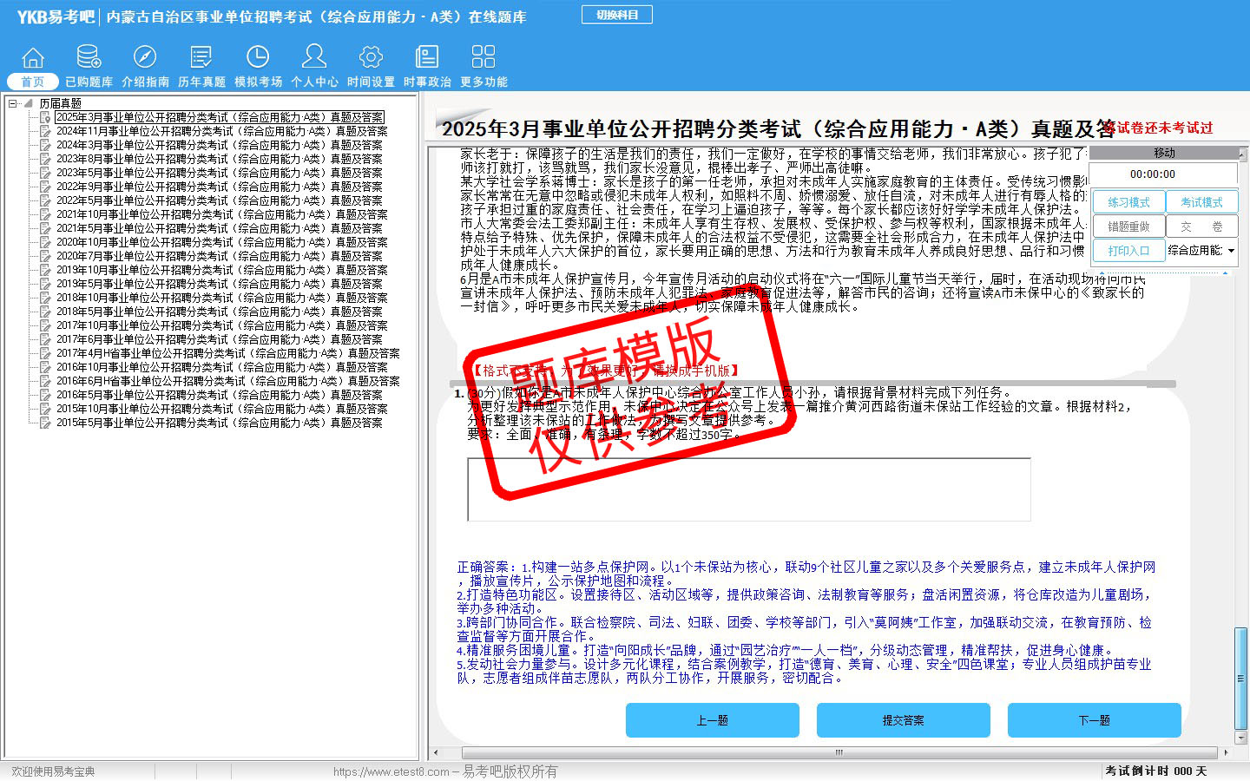Open 时间设置 gear icon
Viewport: 1250px width, 781px height.
click(371, 58)
